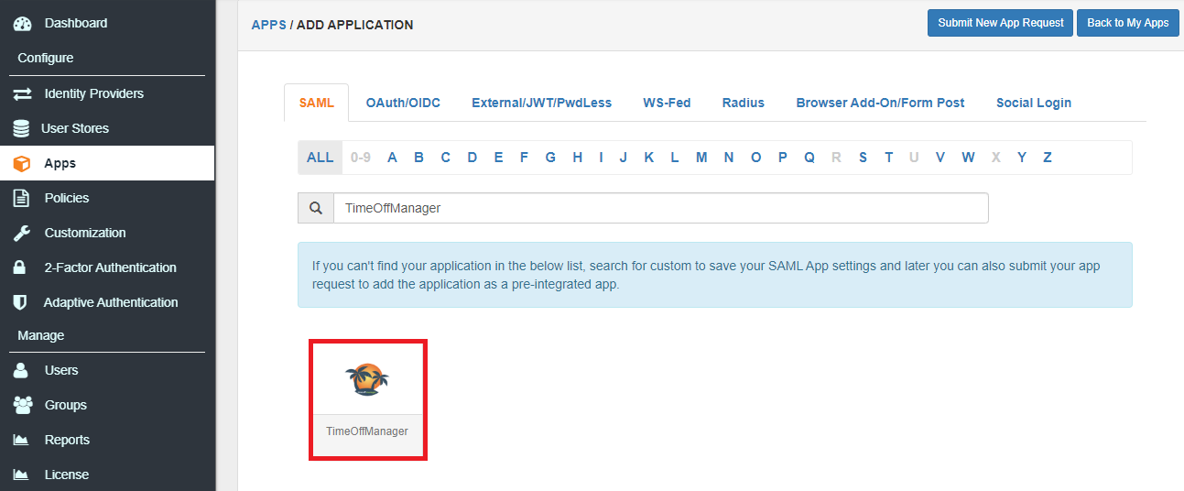Image resolution: width=1184 pixels, height=491 pixels.
Task: Click the Policies document icon
Action: (x=21, y=198)
